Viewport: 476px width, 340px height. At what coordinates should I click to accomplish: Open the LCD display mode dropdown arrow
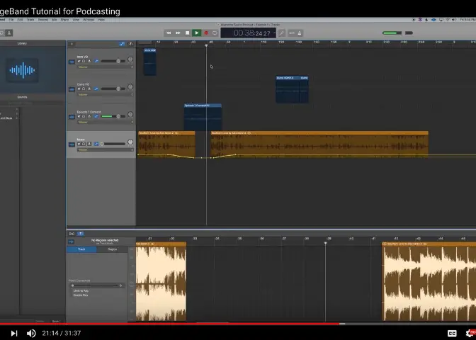(x=274, y=33)
